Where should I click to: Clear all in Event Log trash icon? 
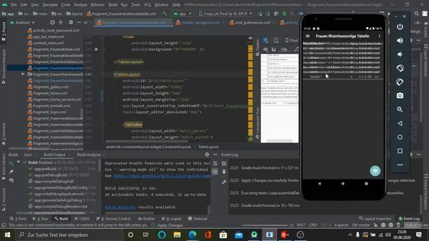click(224, 172)
